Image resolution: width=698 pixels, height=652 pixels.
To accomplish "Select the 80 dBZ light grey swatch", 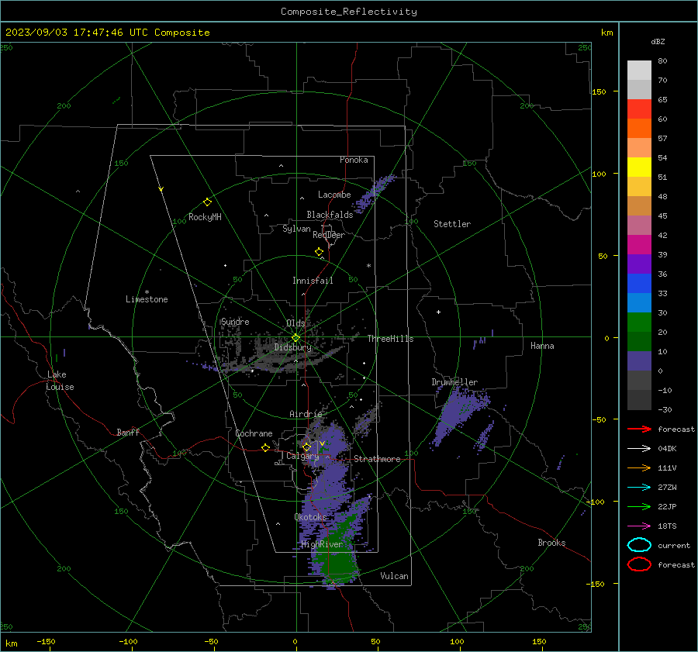I will coord(639,70).
